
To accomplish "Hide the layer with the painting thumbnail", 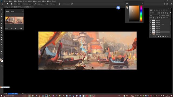I will pos(150,34).
